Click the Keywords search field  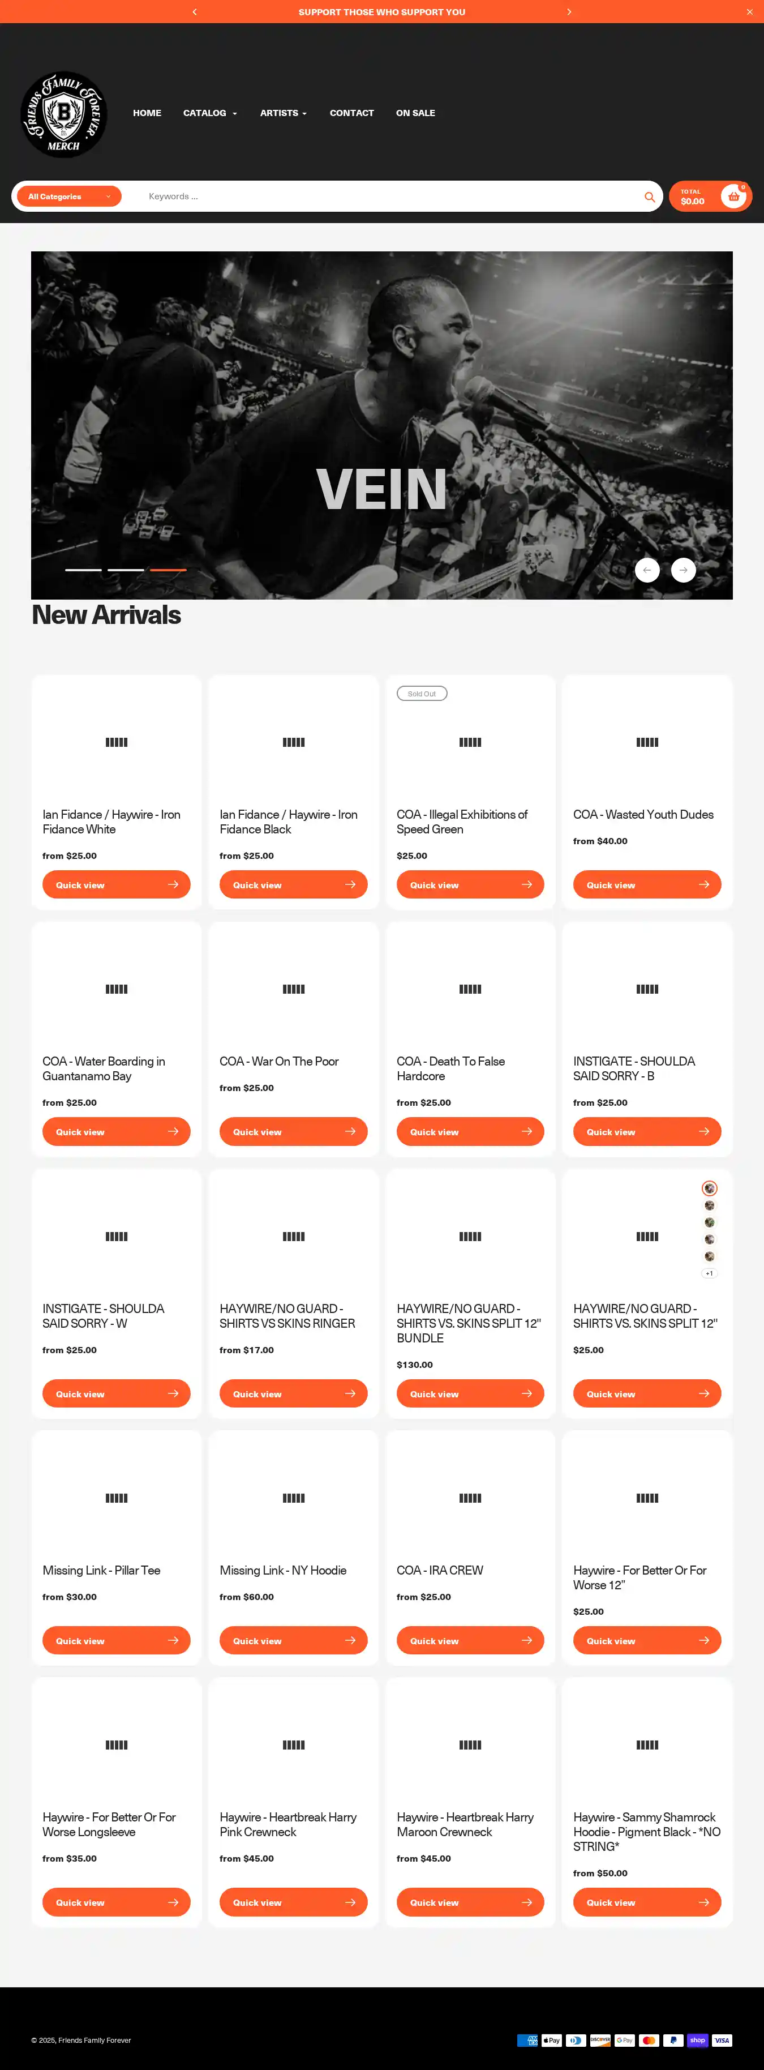coord(385,197)
